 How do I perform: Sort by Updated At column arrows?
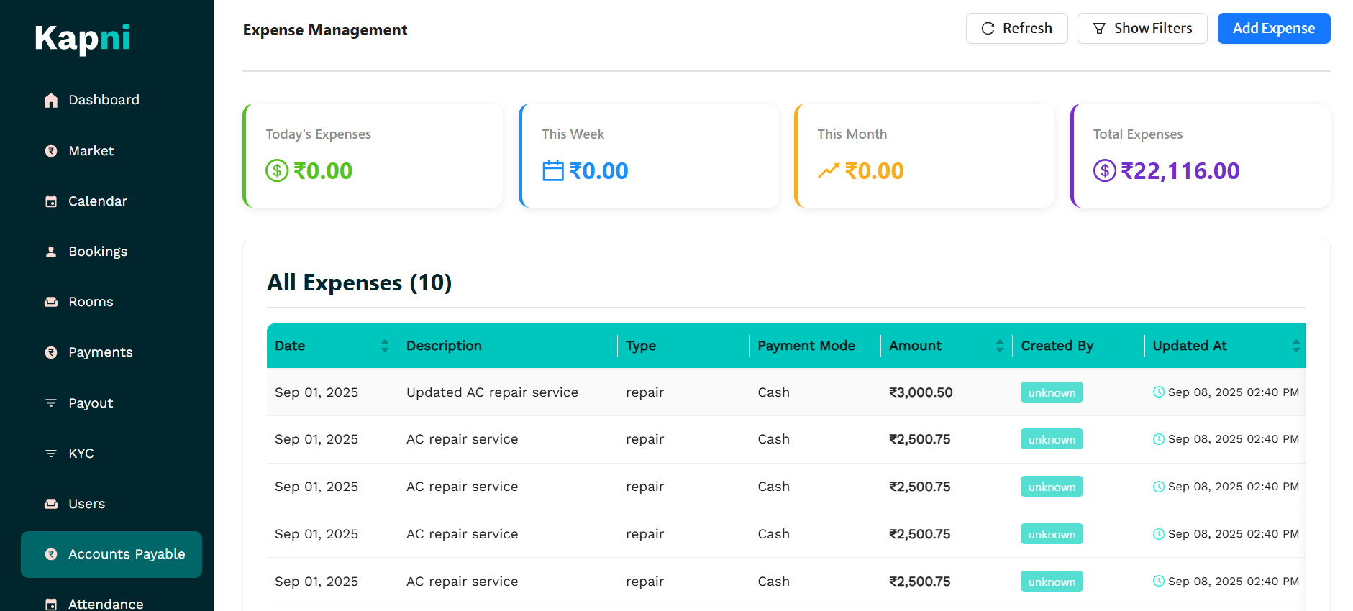[x=1295, y=346]
